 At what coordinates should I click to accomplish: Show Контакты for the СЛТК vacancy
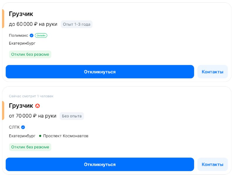[212, 164]
